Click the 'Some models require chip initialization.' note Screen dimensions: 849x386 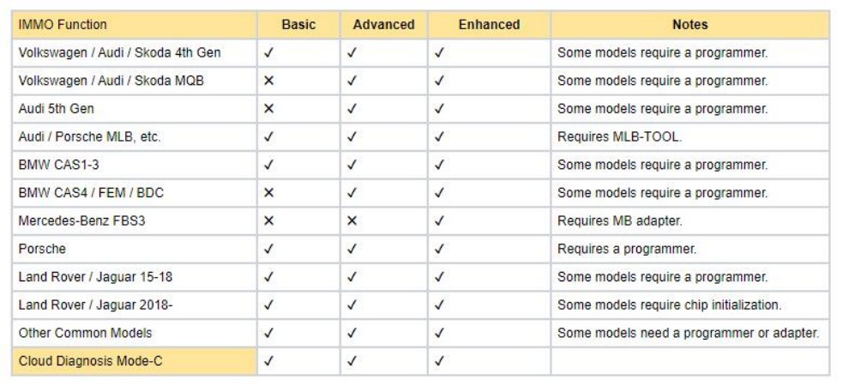point(670,305)
